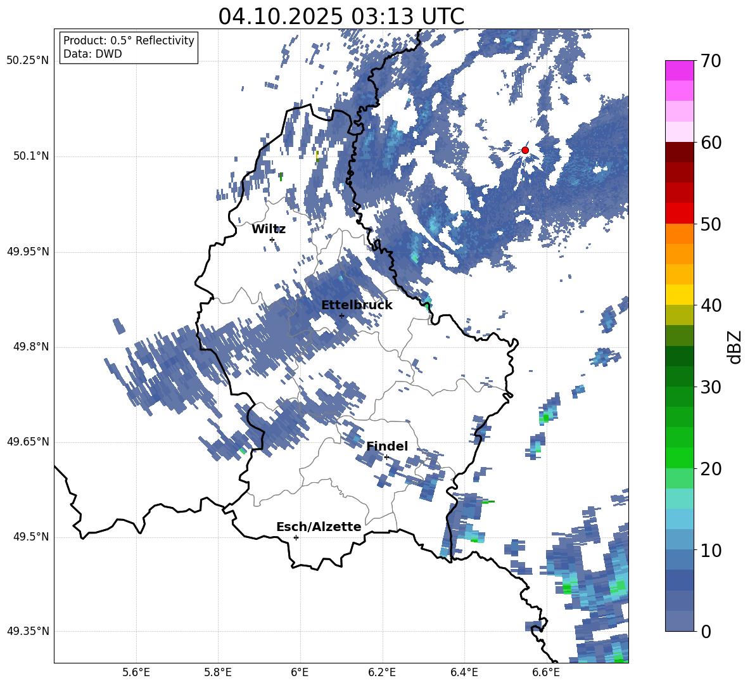Click the Esch/Alzette city label
This screenshot has height=685, width=750.
point(319,527)
